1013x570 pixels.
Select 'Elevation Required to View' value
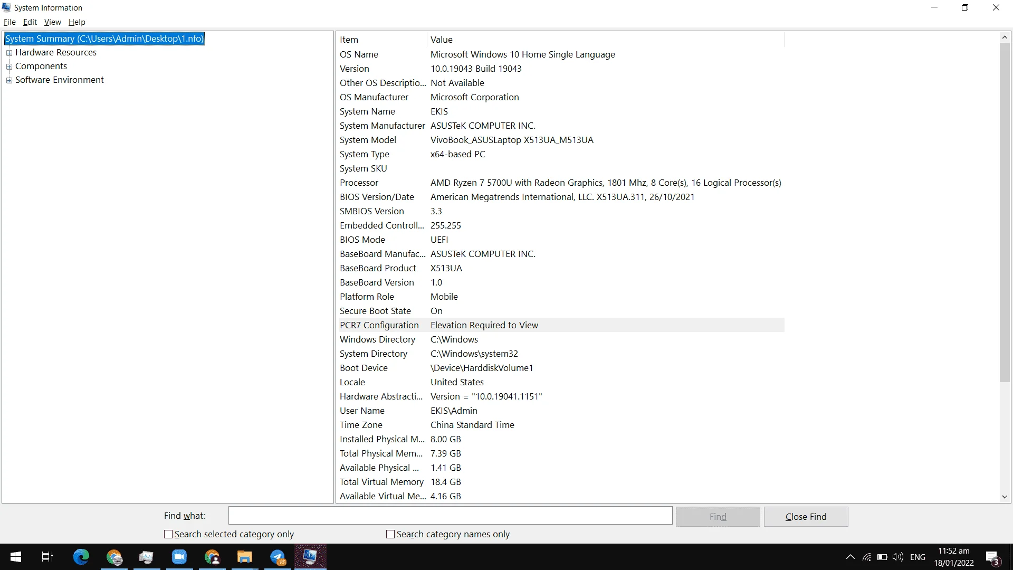click(484, 325)
